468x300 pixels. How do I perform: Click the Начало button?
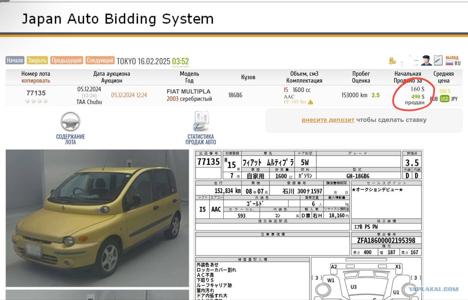(x=15, y=60)
